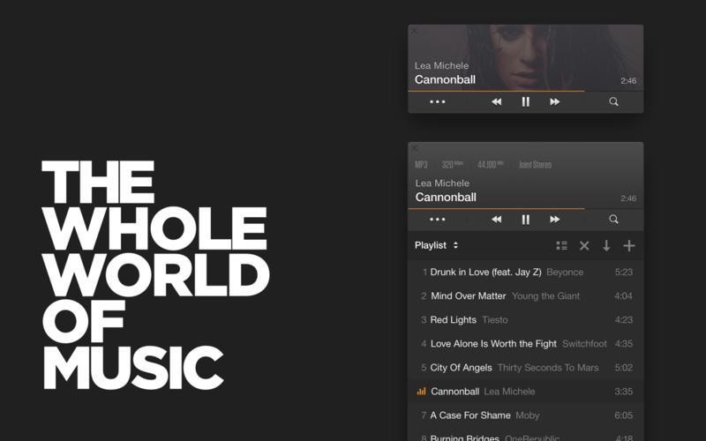The width and height of the screenshot is (706, 441).
Task: Pause playback in the playlist window
Action: coord(525,219)
